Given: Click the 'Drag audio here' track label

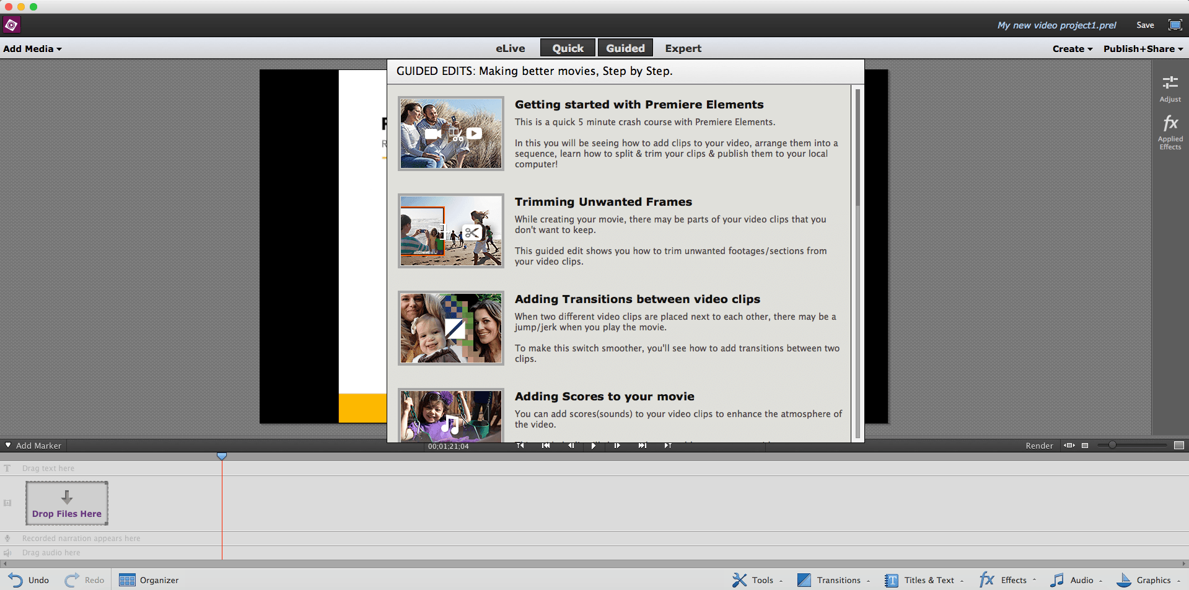Looking at the screenshot, I should coord(51,553).
